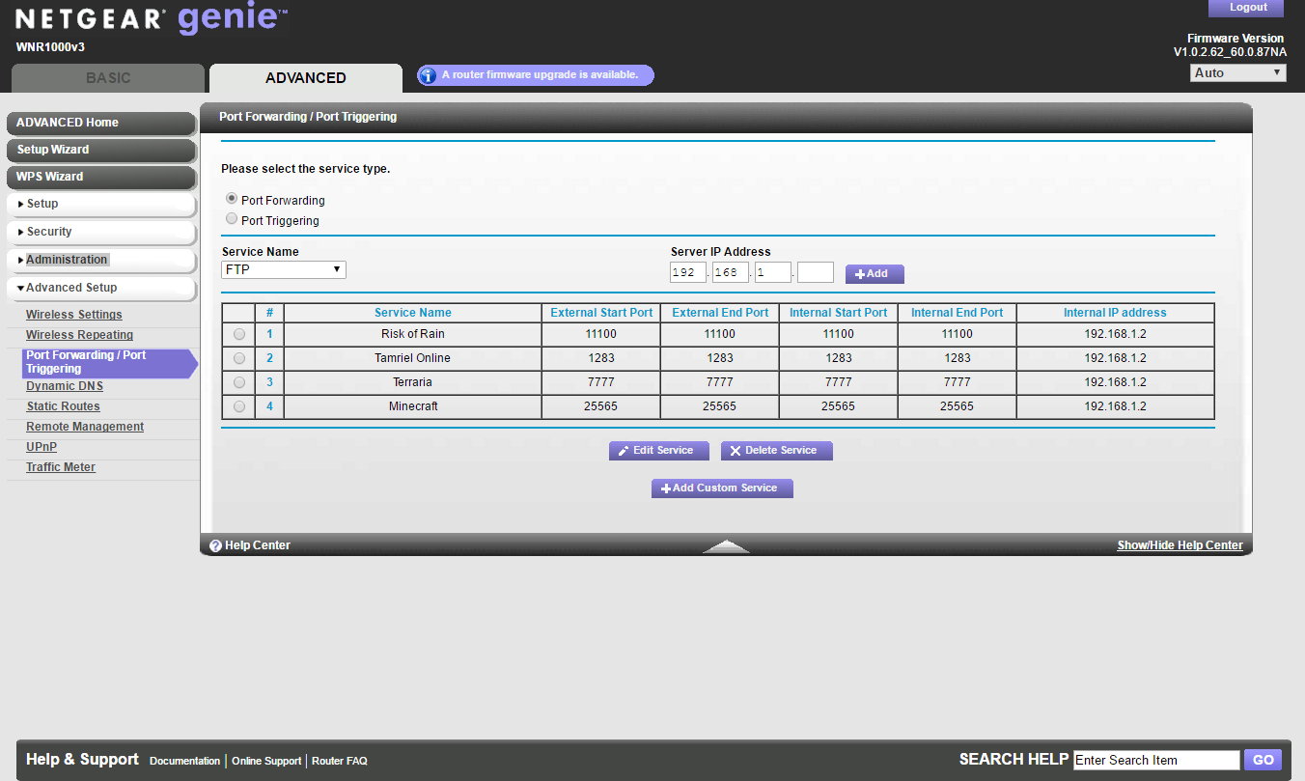Click row number 4 in the table
1305x781 pixels.
tap(269, 406)
